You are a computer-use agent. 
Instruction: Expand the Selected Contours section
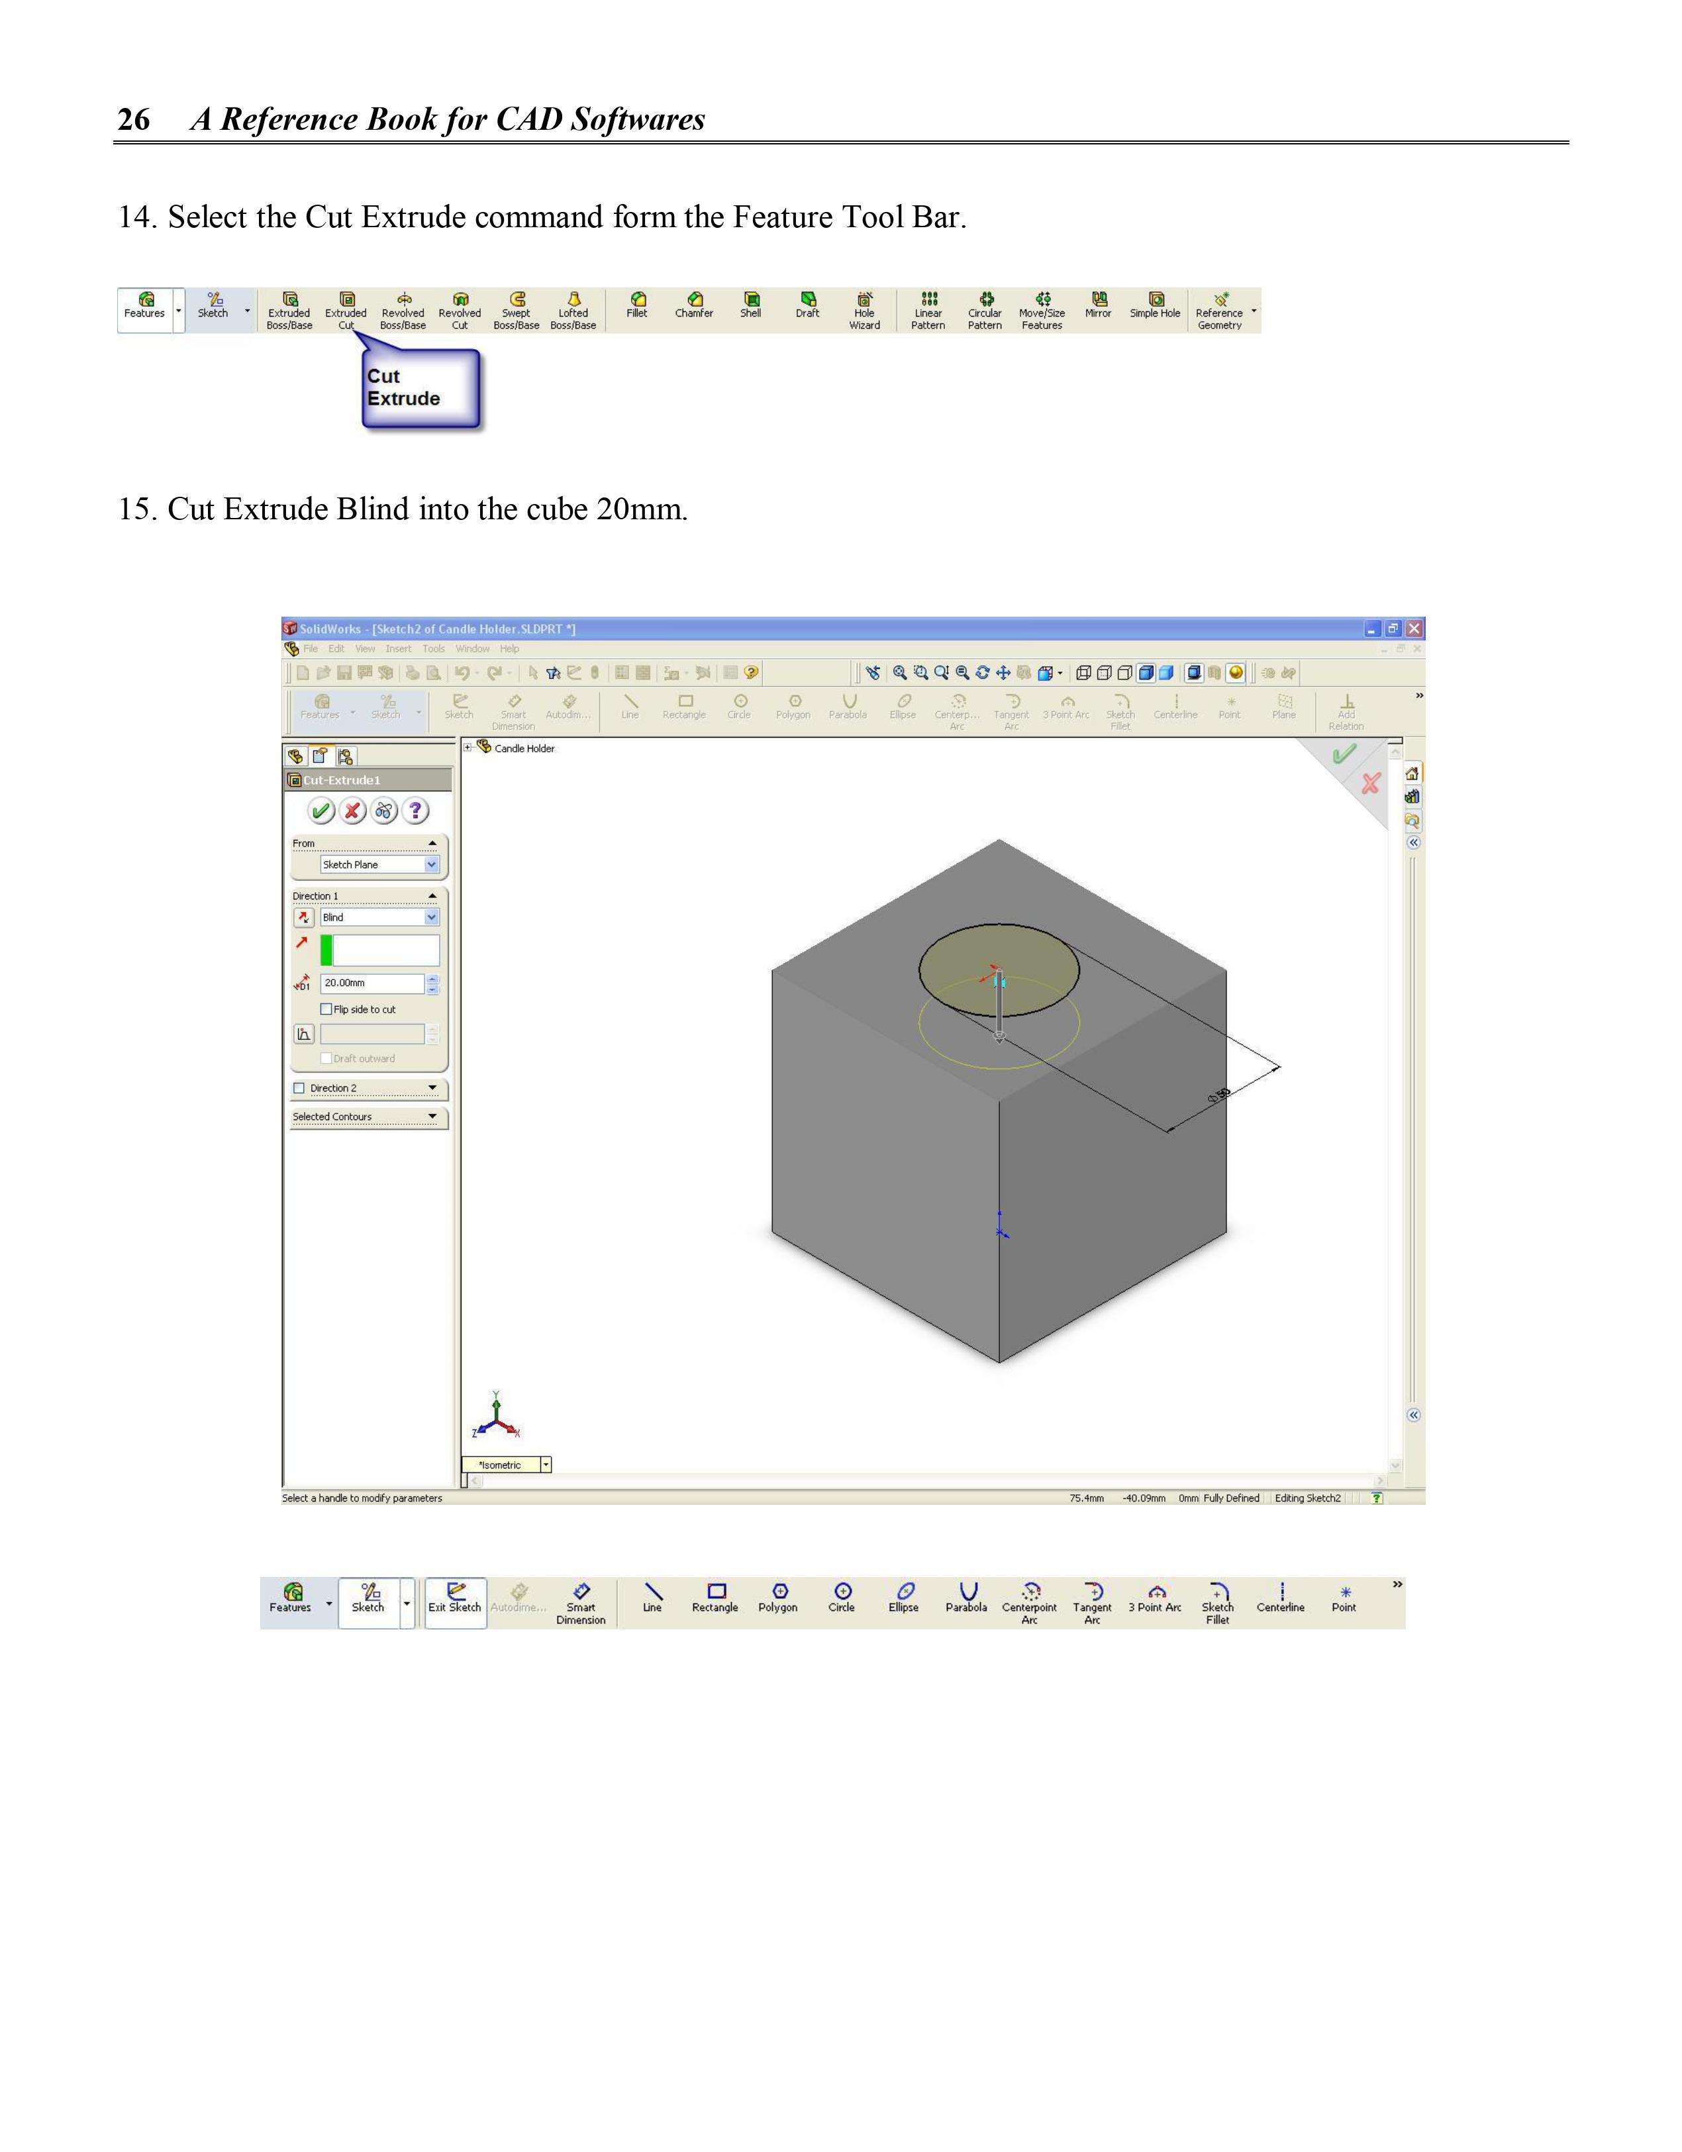(432, 1116)
